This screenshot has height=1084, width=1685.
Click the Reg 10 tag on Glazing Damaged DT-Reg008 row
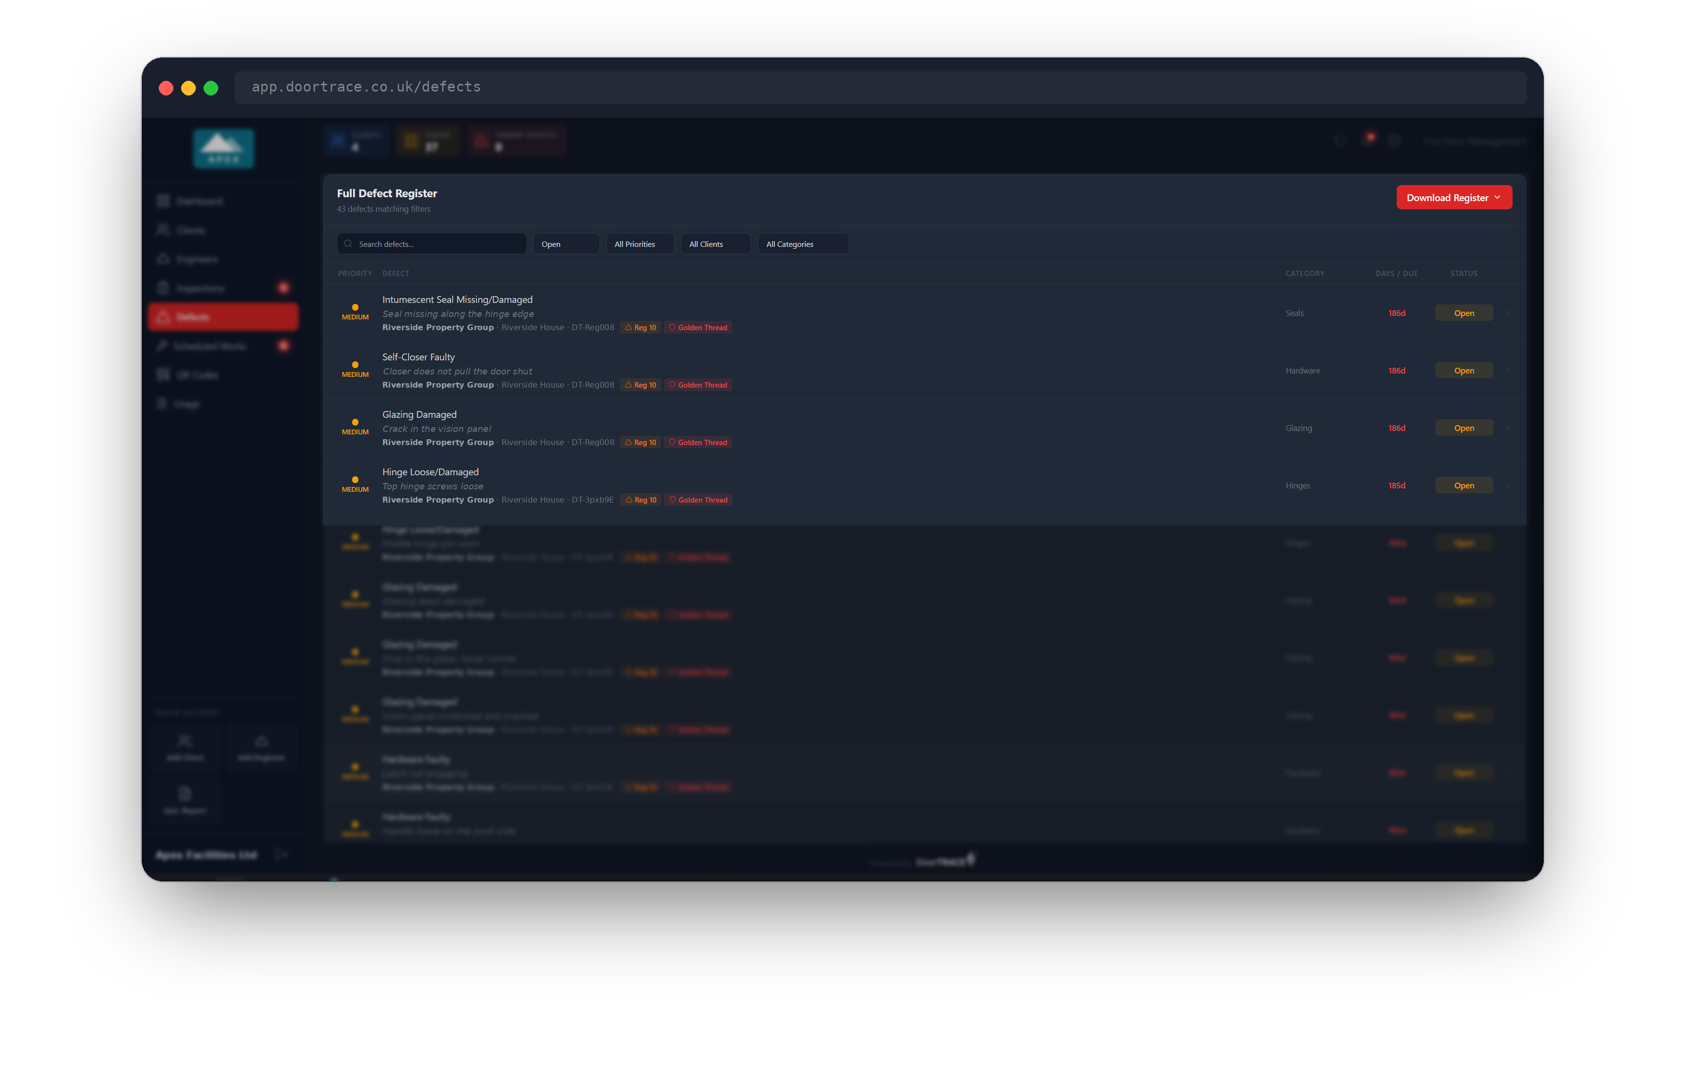[x=640, y=443]
